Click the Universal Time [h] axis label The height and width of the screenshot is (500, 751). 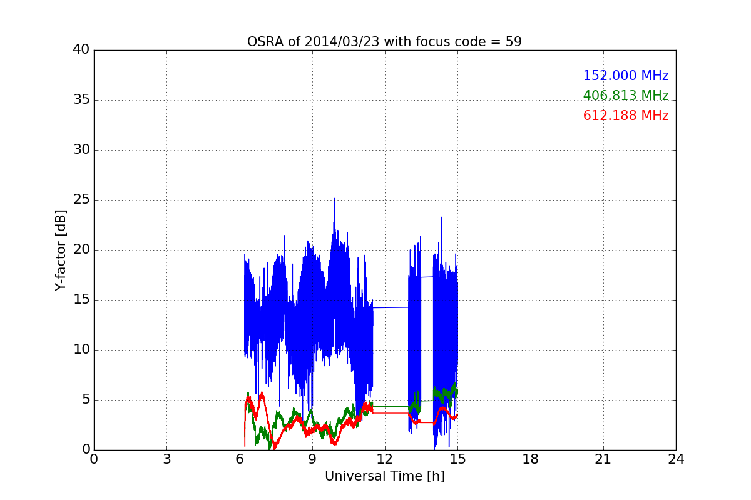pyautogui.click(x=384, y=476)
